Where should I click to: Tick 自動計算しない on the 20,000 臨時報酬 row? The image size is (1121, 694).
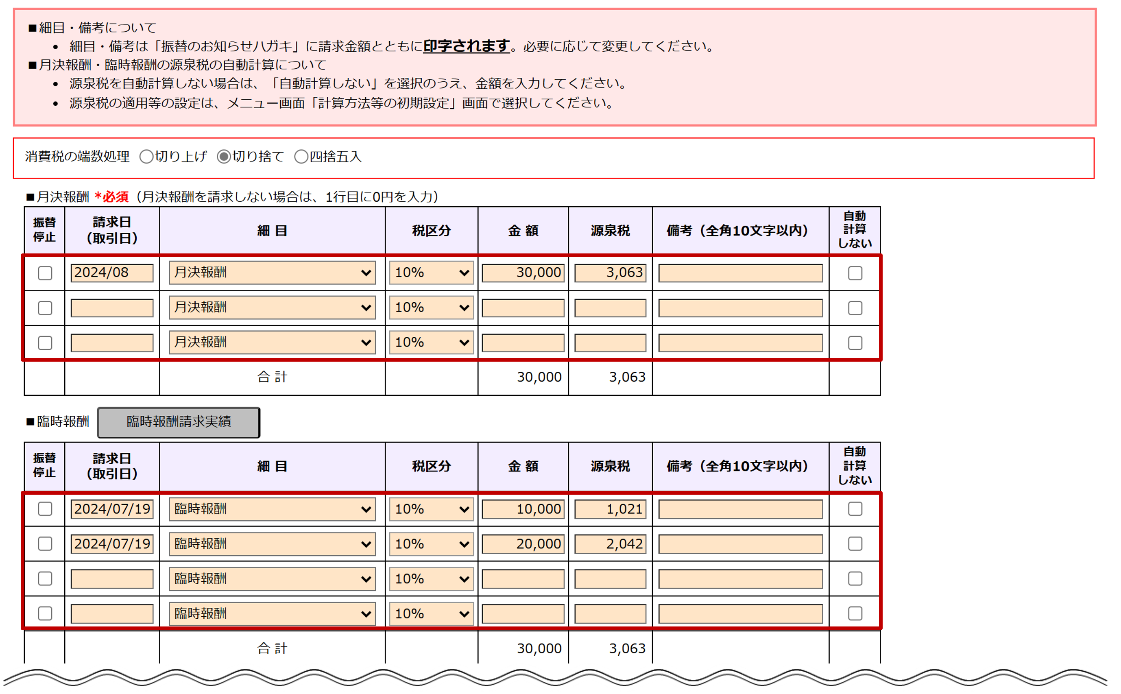point(855,543)
